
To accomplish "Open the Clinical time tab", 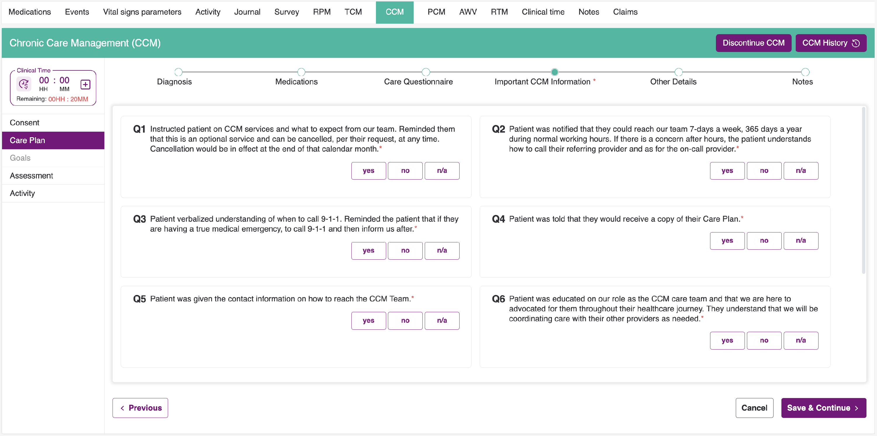I will click(x=543, y=12).
